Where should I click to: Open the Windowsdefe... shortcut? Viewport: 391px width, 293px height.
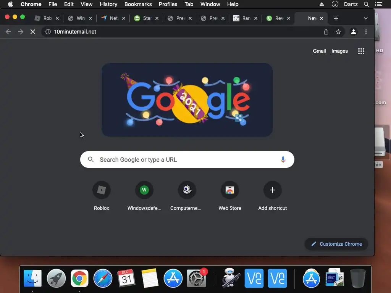tap(144, 196)
